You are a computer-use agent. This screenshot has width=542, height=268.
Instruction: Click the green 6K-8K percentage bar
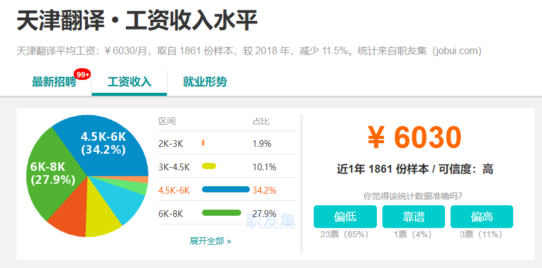(221, 213)
